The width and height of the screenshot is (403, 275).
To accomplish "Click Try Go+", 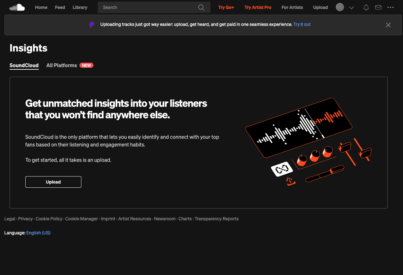I will pyautogui.click(x=226, y=7).
